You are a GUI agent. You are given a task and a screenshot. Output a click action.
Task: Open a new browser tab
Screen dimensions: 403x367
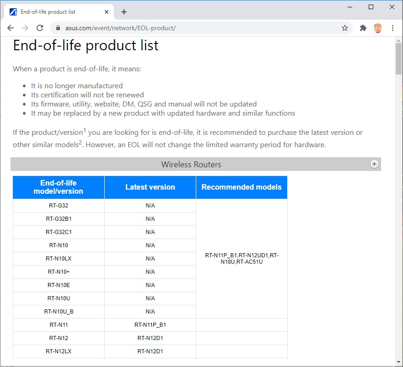click(x=124, y=12)
